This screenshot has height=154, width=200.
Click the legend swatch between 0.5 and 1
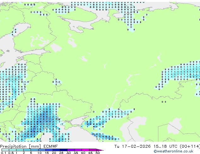[x=13, y=150]
